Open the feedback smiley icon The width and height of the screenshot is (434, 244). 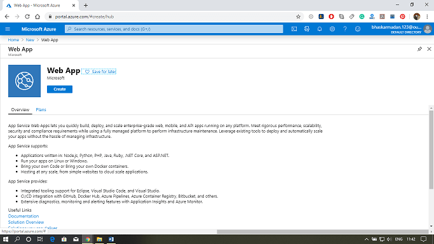click(x=358, y=29)
